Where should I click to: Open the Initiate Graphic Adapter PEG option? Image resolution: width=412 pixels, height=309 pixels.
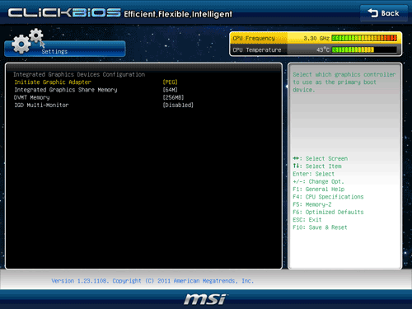point(170,82)
